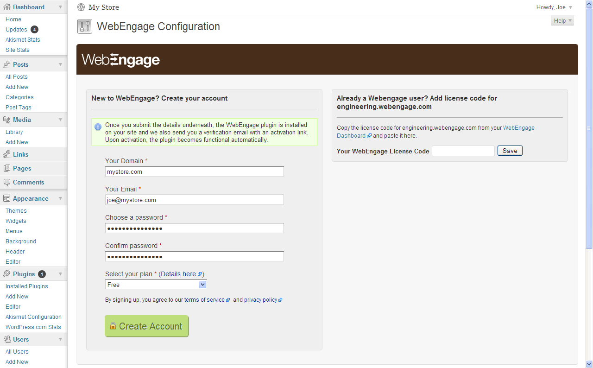593x368 pixels.
Task: Click the Users icon in sidebar
Action: pyautogui.click(x=7, y=339)
